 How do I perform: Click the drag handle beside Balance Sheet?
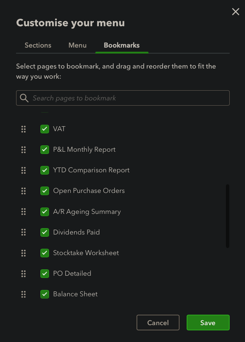coord(24,294)
